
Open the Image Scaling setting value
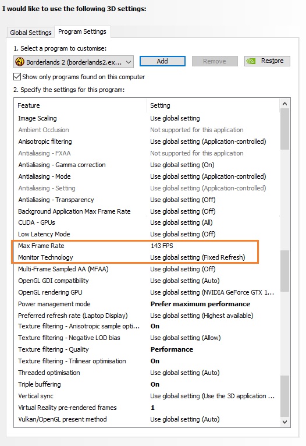[x=175, y=118]
